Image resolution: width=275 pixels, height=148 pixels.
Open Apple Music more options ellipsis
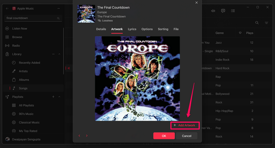point(58,8)
